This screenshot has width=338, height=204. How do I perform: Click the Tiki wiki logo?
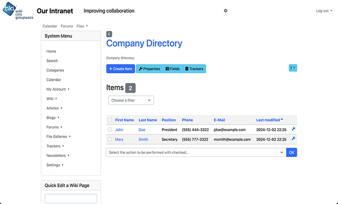pyautogui.click(x=18, y=12)
